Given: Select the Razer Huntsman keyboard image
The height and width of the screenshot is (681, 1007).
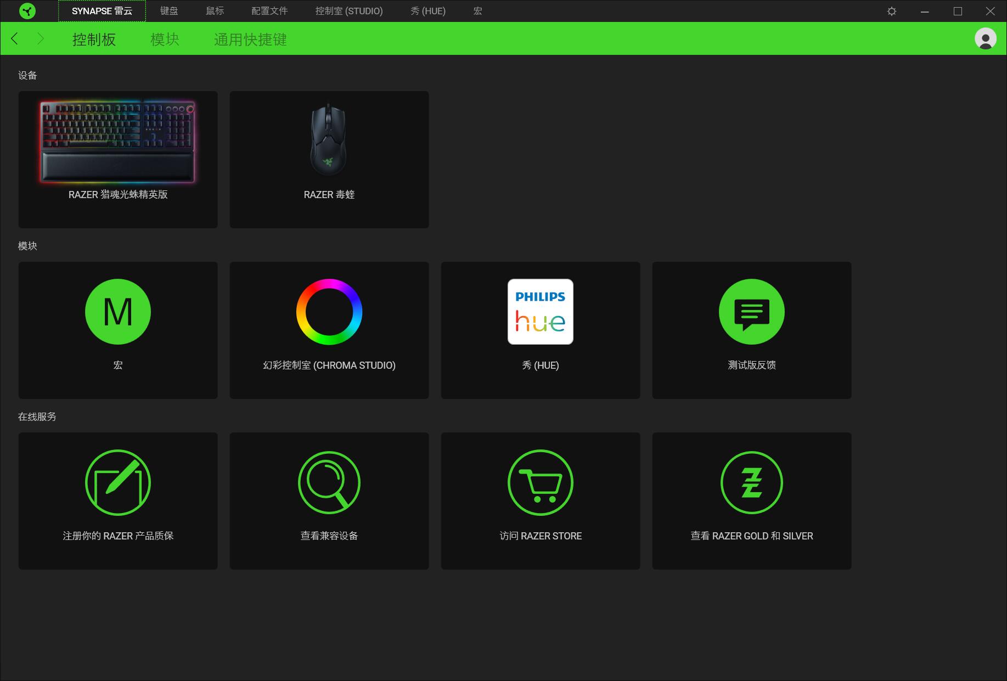Looking at the screenshot, I should point(117,142).
